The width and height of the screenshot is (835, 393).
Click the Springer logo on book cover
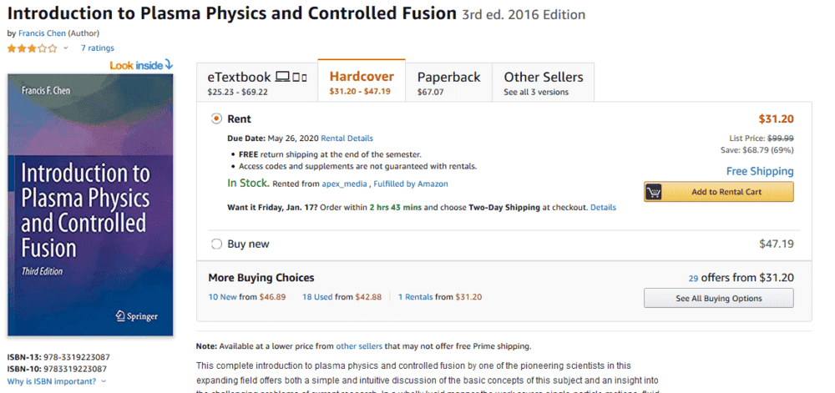pyautogui.click(x=136, y=316)
